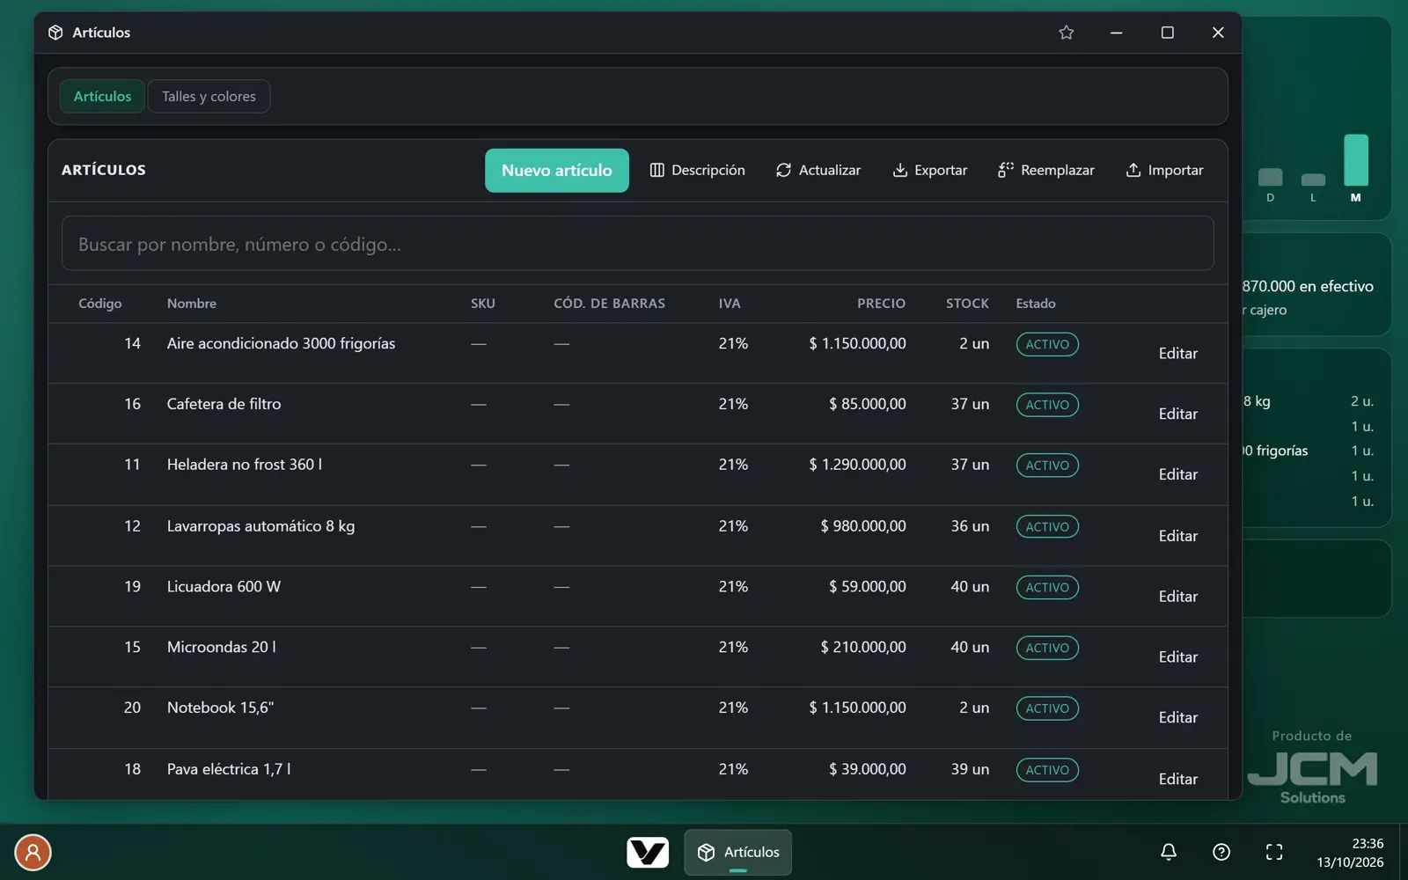Click the Artículos box icon in title bar
Screen dimensions: 1408x880
coord(55,33)
